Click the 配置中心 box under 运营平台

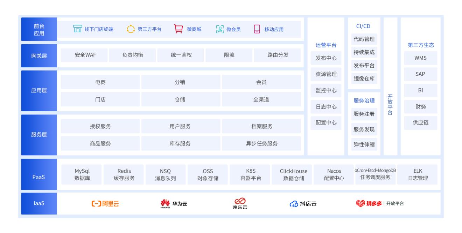326,123
